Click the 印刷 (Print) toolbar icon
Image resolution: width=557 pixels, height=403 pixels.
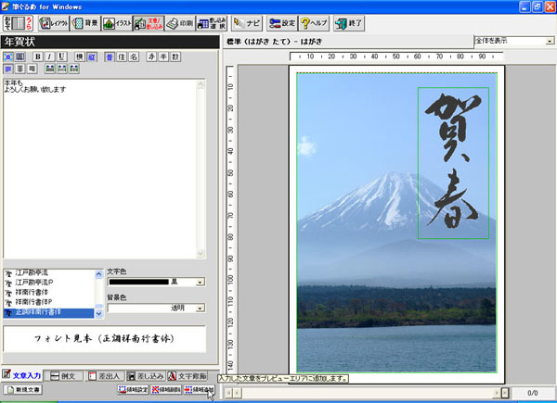tap(180, 23)
